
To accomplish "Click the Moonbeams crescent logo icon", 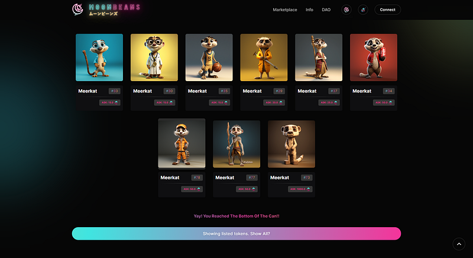I will [x=77, y=9].
